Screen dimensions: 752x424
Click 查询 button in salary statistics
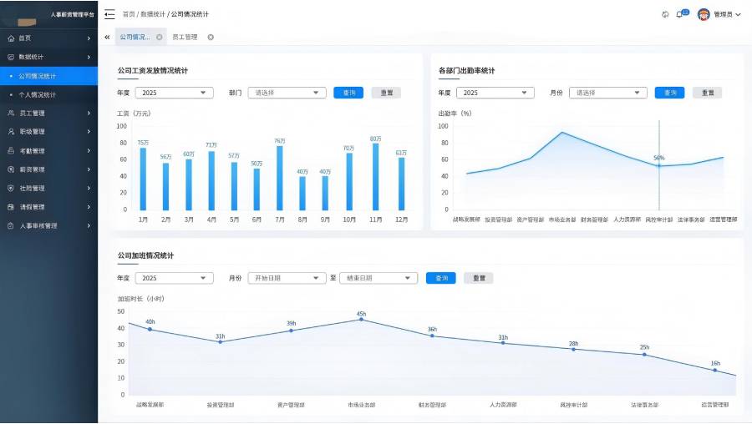[348, 93]
